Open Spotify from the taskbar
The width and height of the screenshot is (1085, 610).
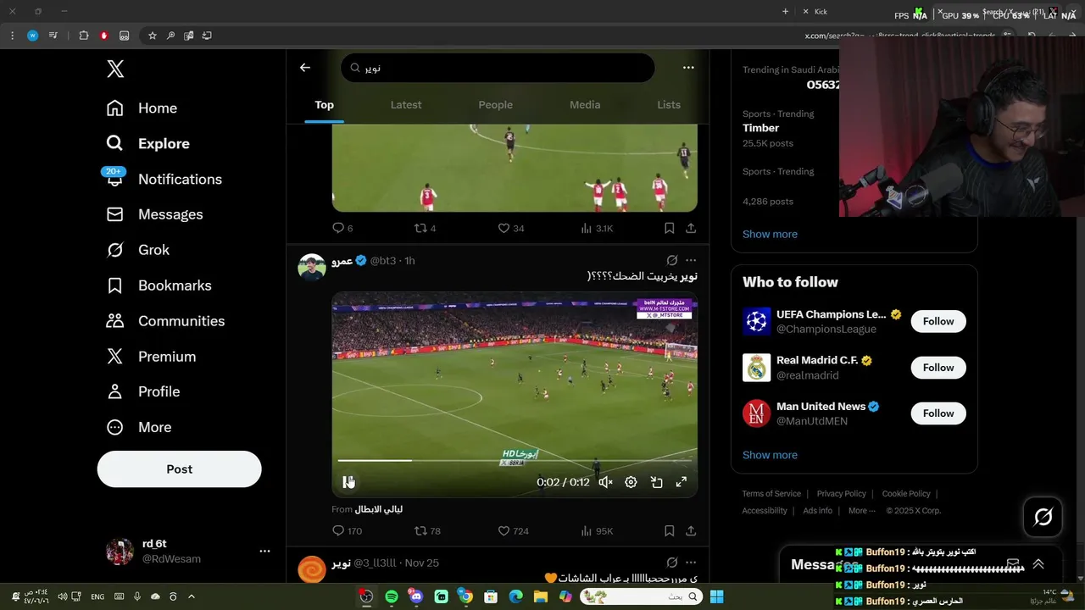pos(392,596)
